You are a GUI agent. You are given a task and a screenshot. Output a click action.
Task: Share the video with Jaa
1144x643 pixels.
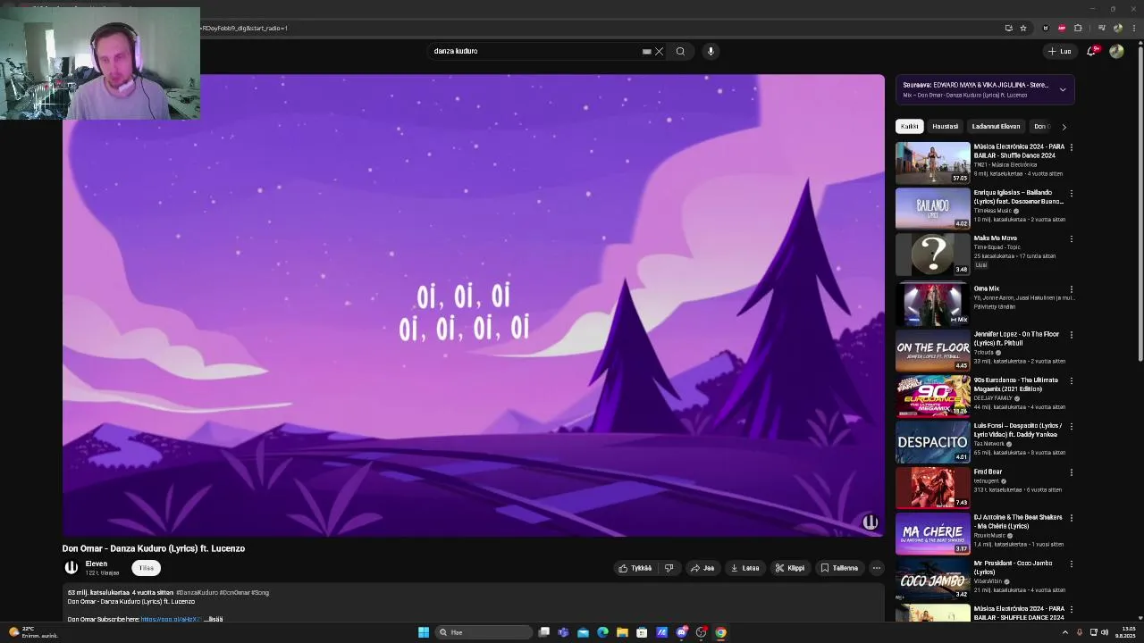[x=702, y=568]
